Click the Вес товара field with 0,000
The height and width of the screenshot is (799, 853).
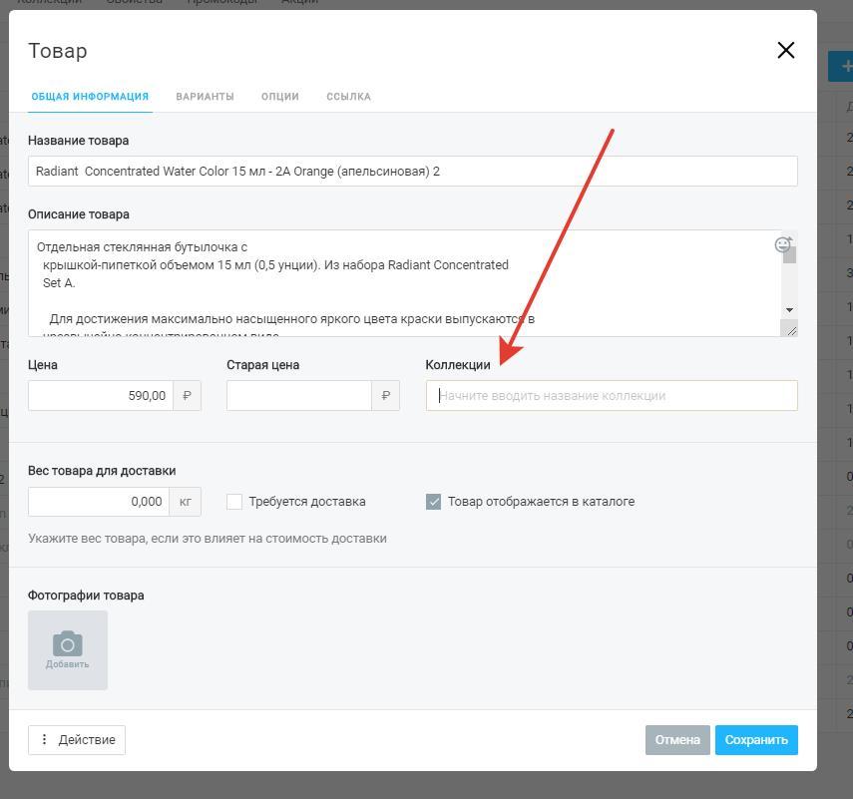[99, 502]
